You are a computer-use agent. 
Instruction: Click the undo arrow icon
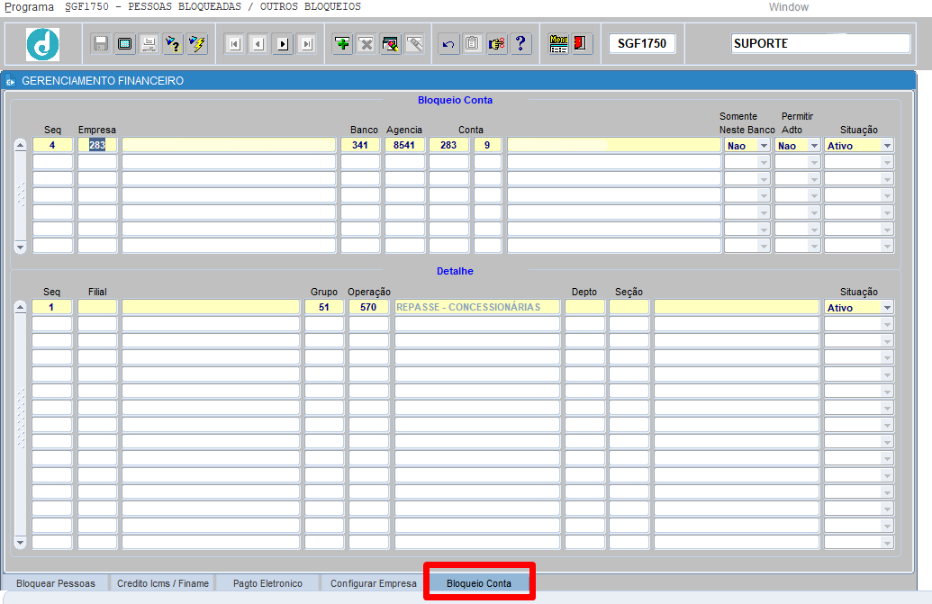(x=448, y=43)
